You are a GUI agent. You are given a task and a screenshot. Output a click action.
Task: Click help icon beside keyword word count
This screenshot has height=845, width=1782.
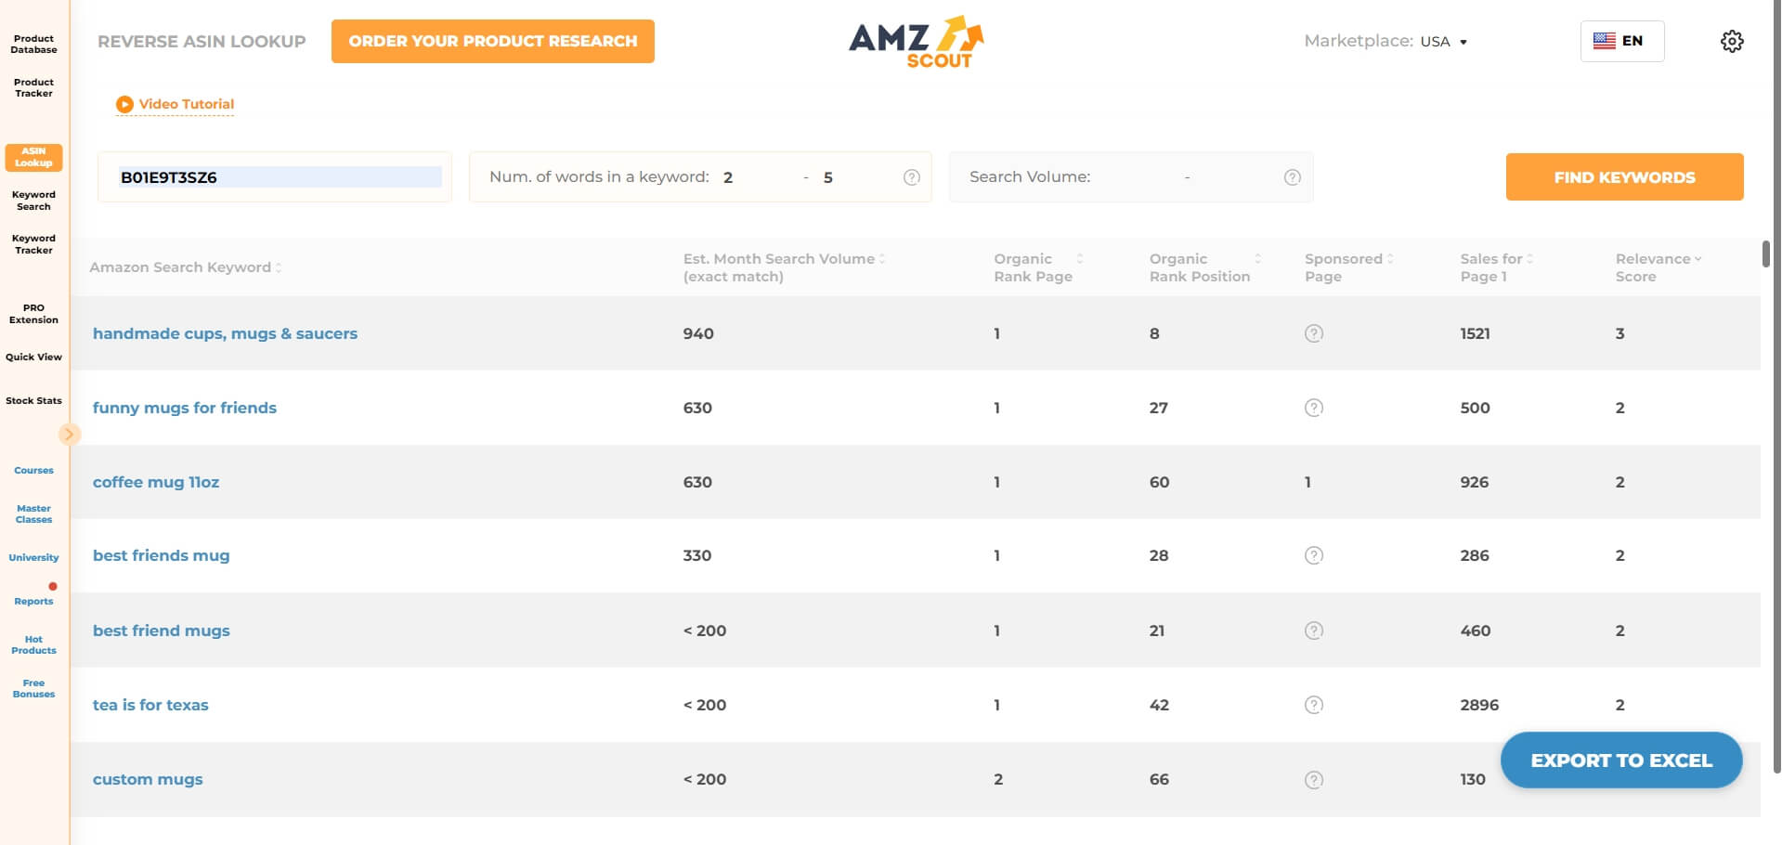click(x=912, y=177)
